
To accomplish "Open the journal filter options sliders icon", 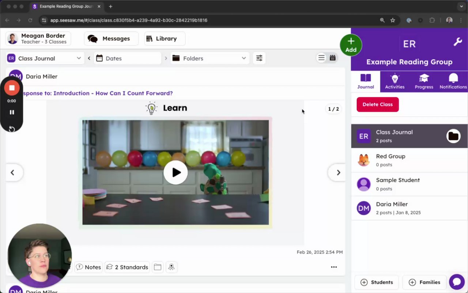I will pos(259,58).
